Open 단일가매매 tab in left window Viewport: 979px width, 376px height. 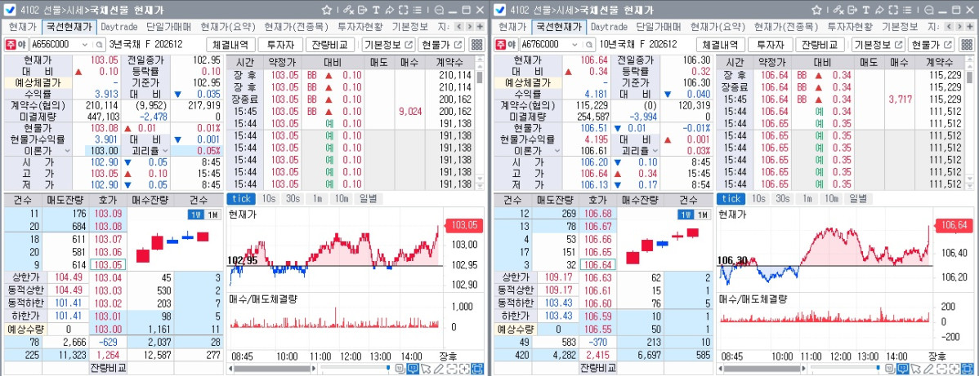coord(168,27)
